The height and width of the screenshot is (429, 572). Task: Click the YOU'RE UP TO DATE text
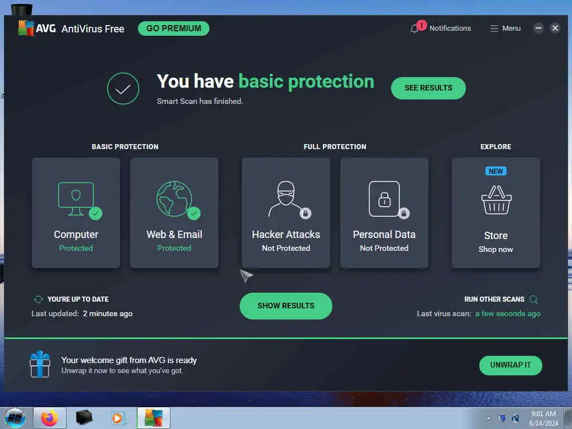pos(78,299)
